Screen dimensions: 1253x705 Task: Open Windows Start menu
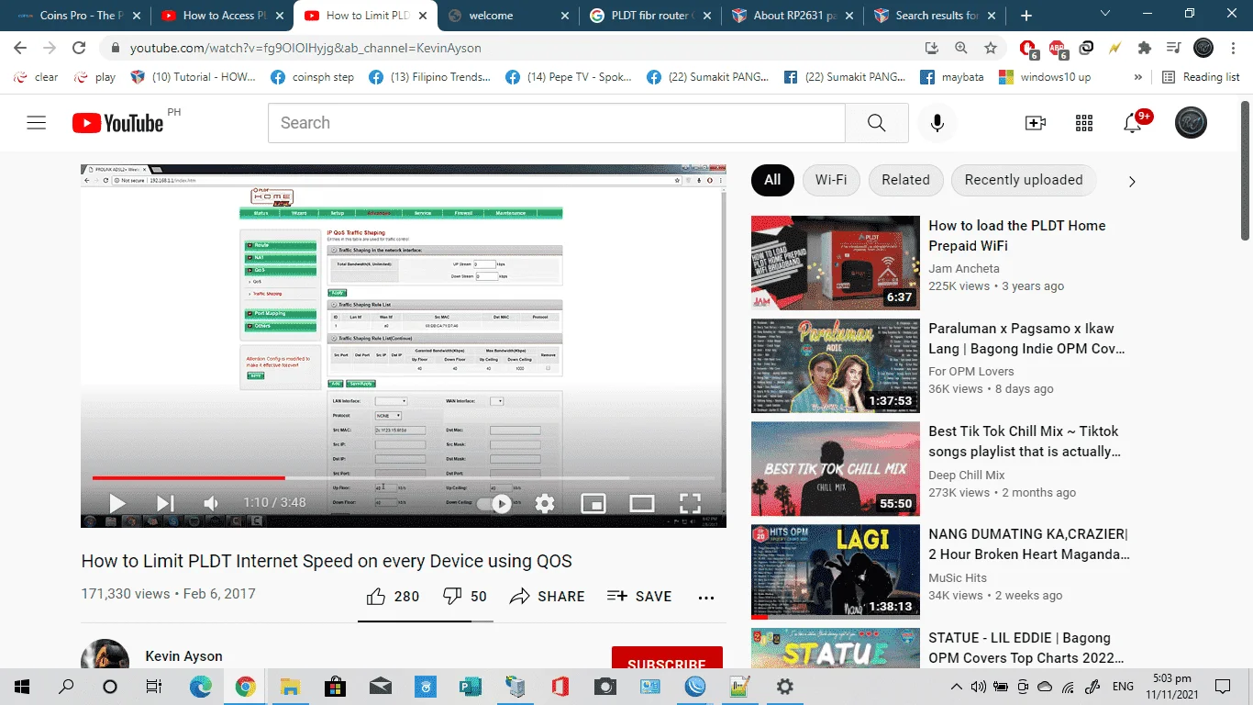coord(22,687)
